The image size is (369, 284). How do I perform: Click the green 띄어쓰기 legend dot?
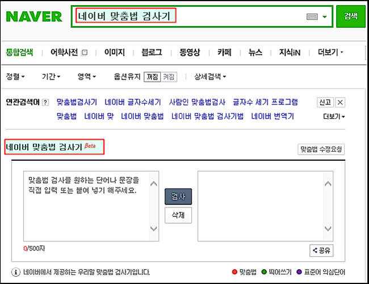point(264,272)
